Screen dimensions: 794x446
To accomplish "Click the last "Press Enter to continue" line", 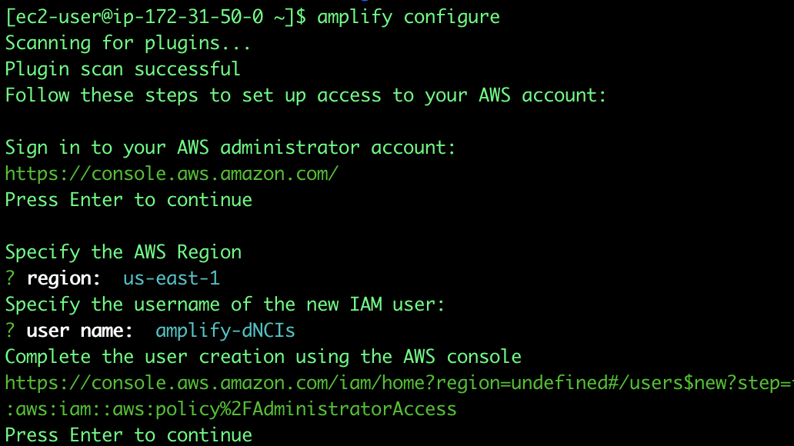I will click(x=128, y=435).
